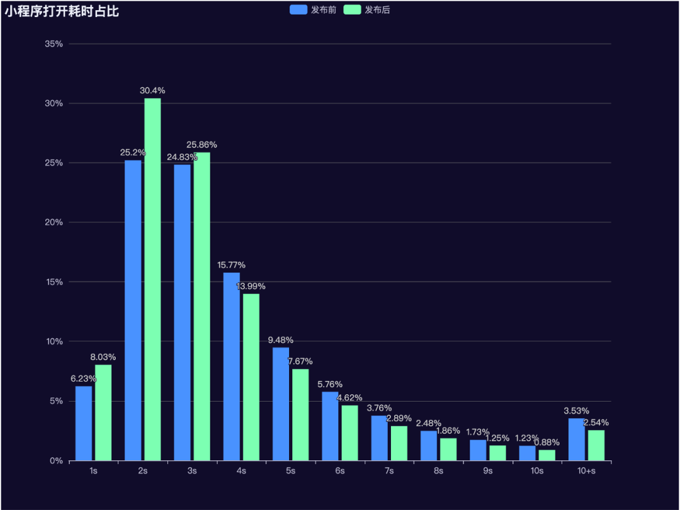Click the 3.76% data label

pos(379,408)
